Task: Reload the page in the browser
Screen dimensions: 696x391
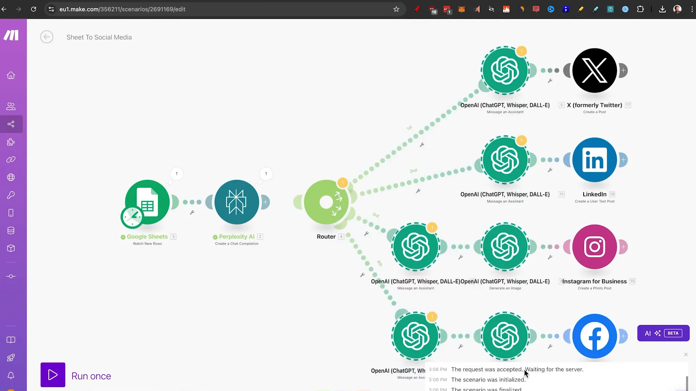Action: tap(33, 9)
